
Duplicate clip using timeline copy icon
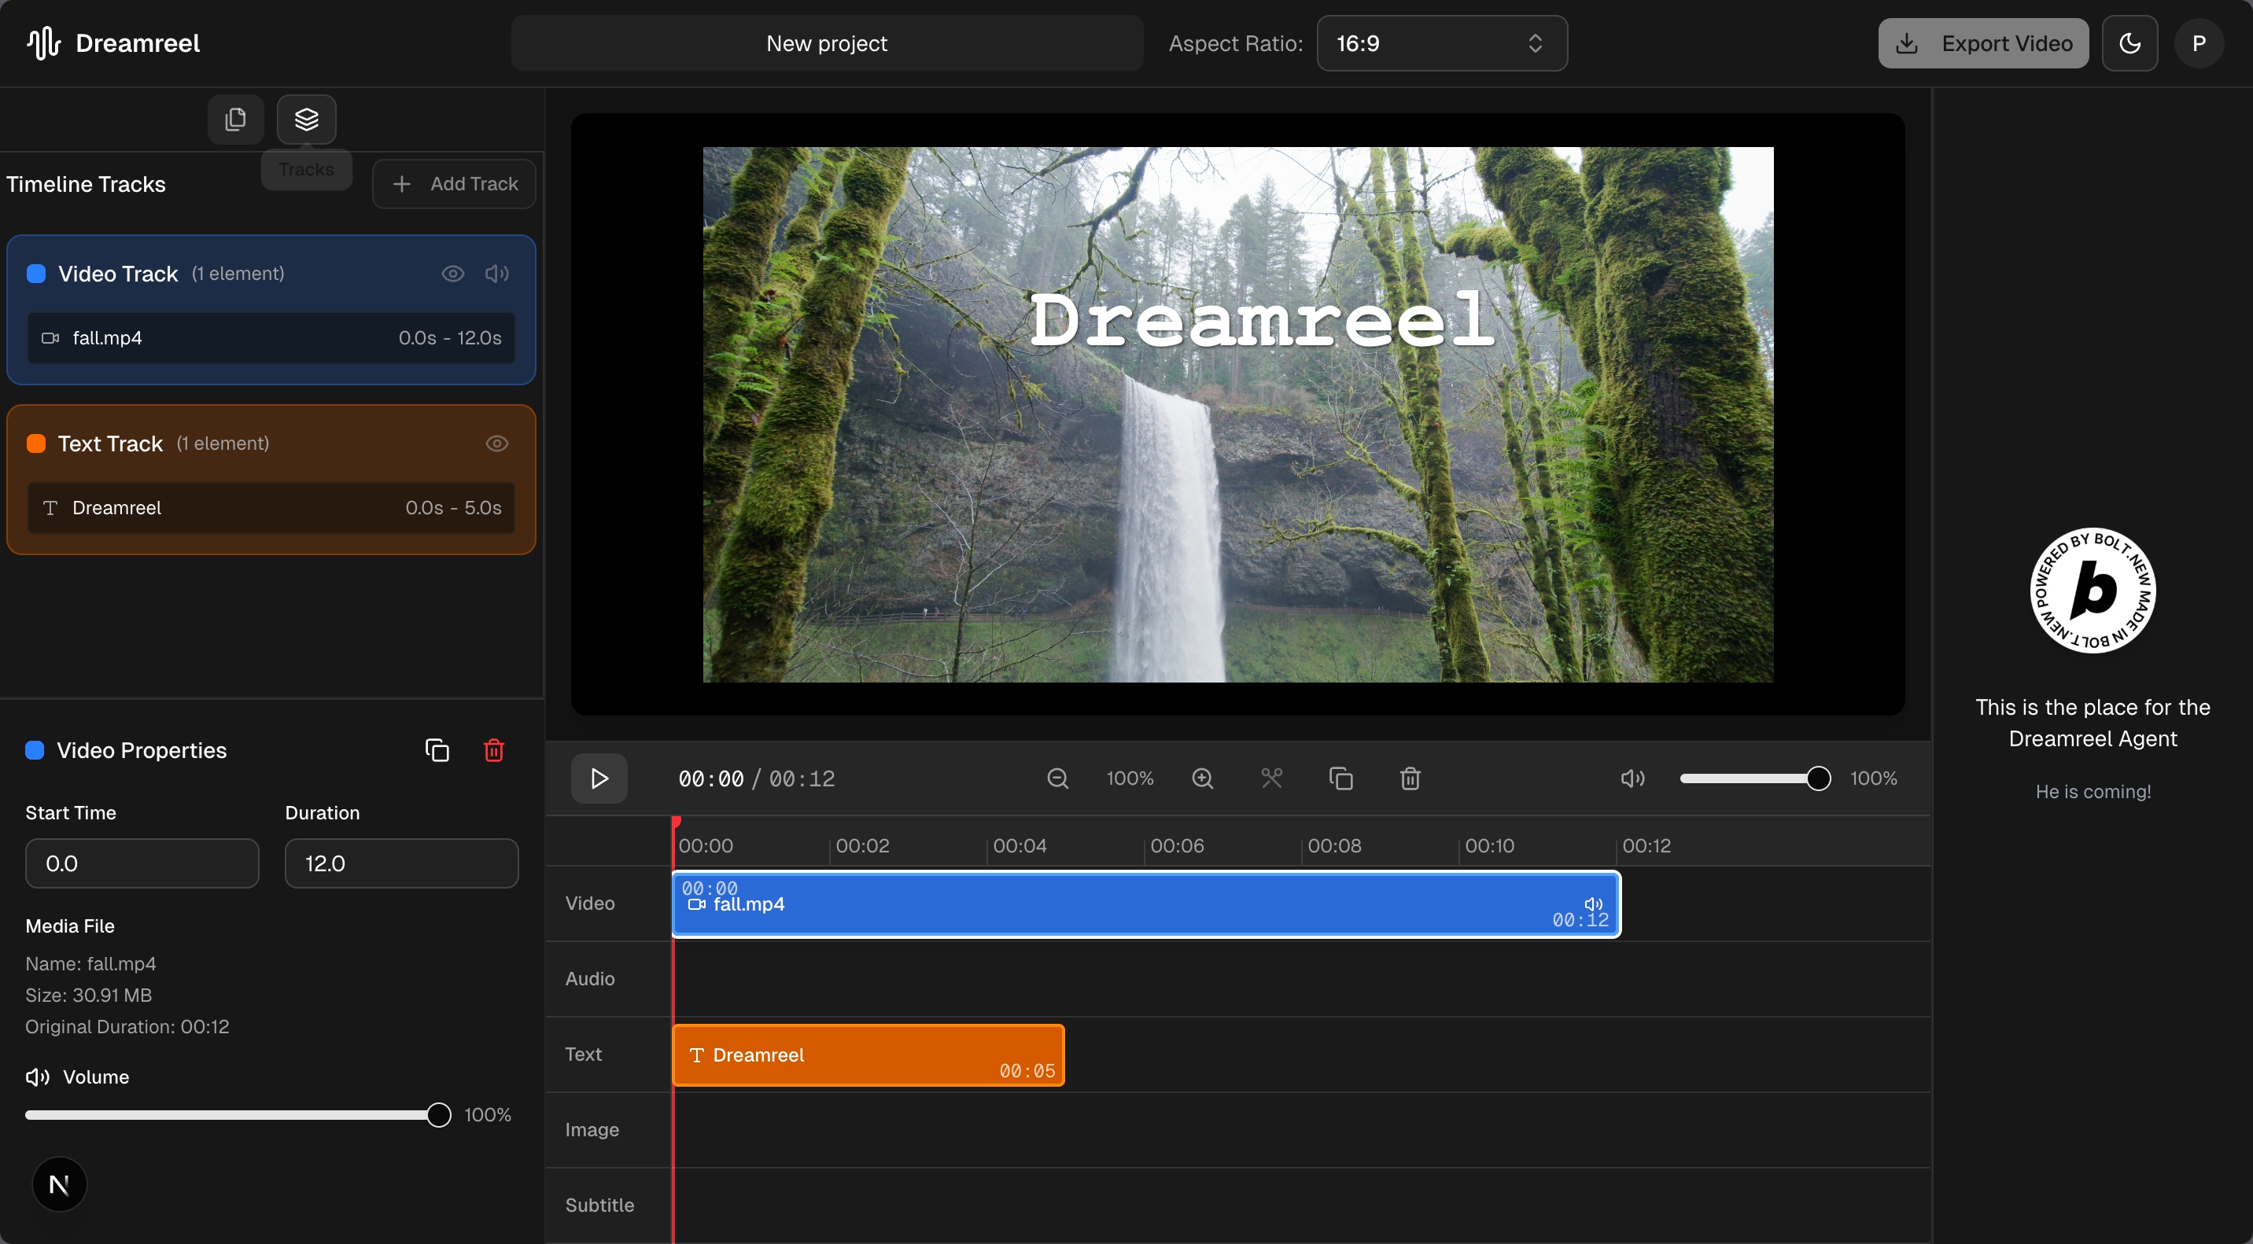(1340, 778)
